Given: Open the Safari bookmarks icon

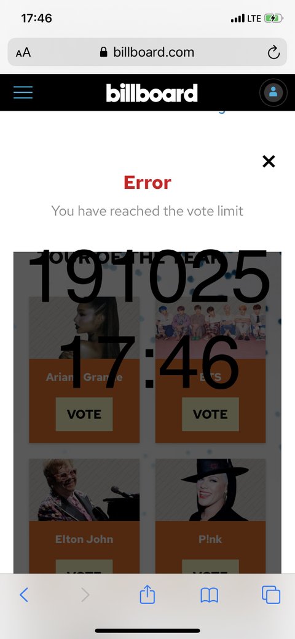Looking at the screenshot, I should coord(210,595).
